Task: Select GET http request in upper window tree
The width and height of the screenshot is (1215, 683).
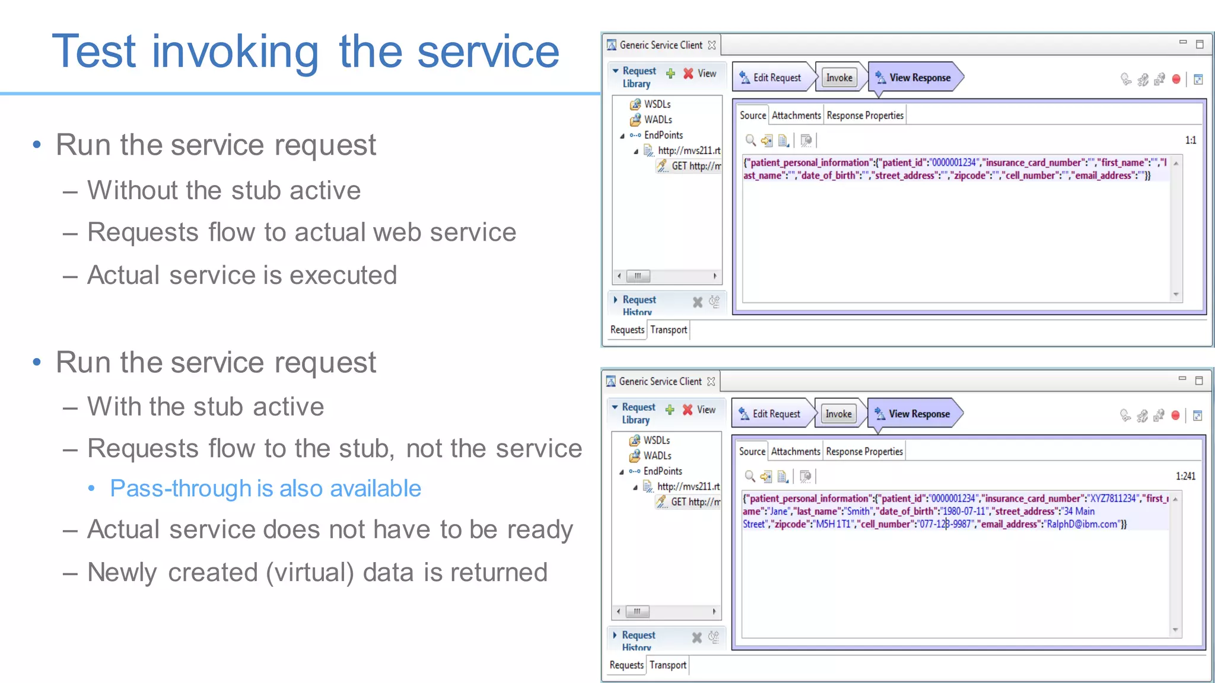Action: (x=689, y=166)
